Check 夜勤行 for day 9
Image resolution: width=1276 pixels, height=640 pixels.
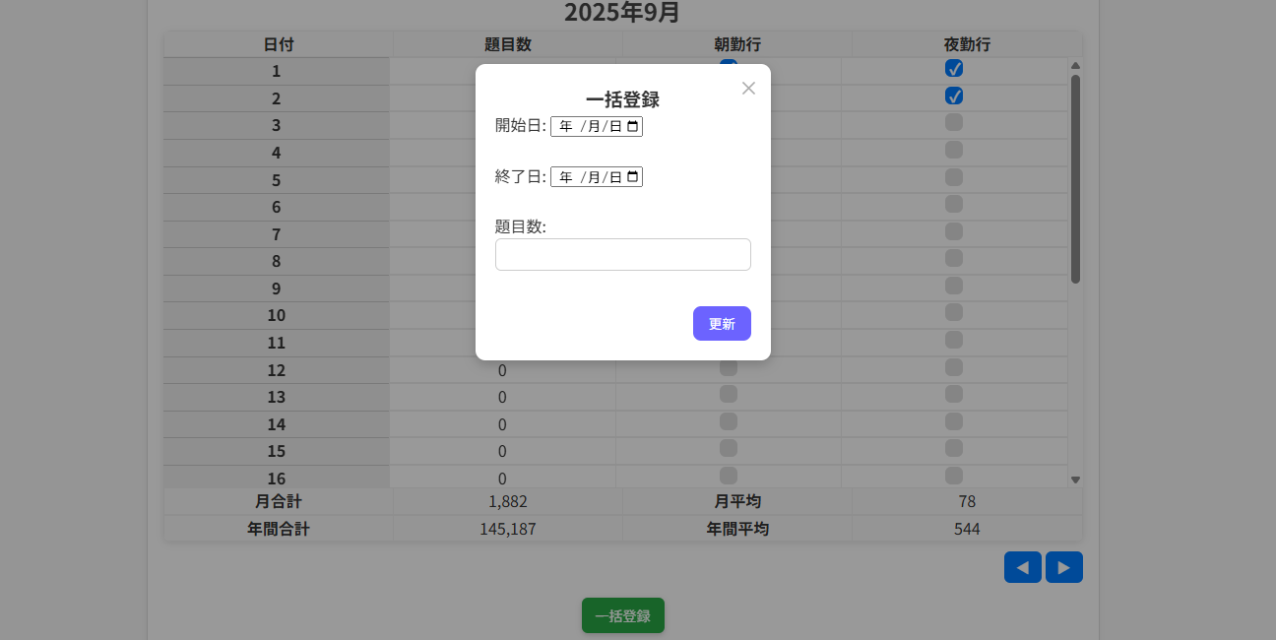tap(954, 286)
